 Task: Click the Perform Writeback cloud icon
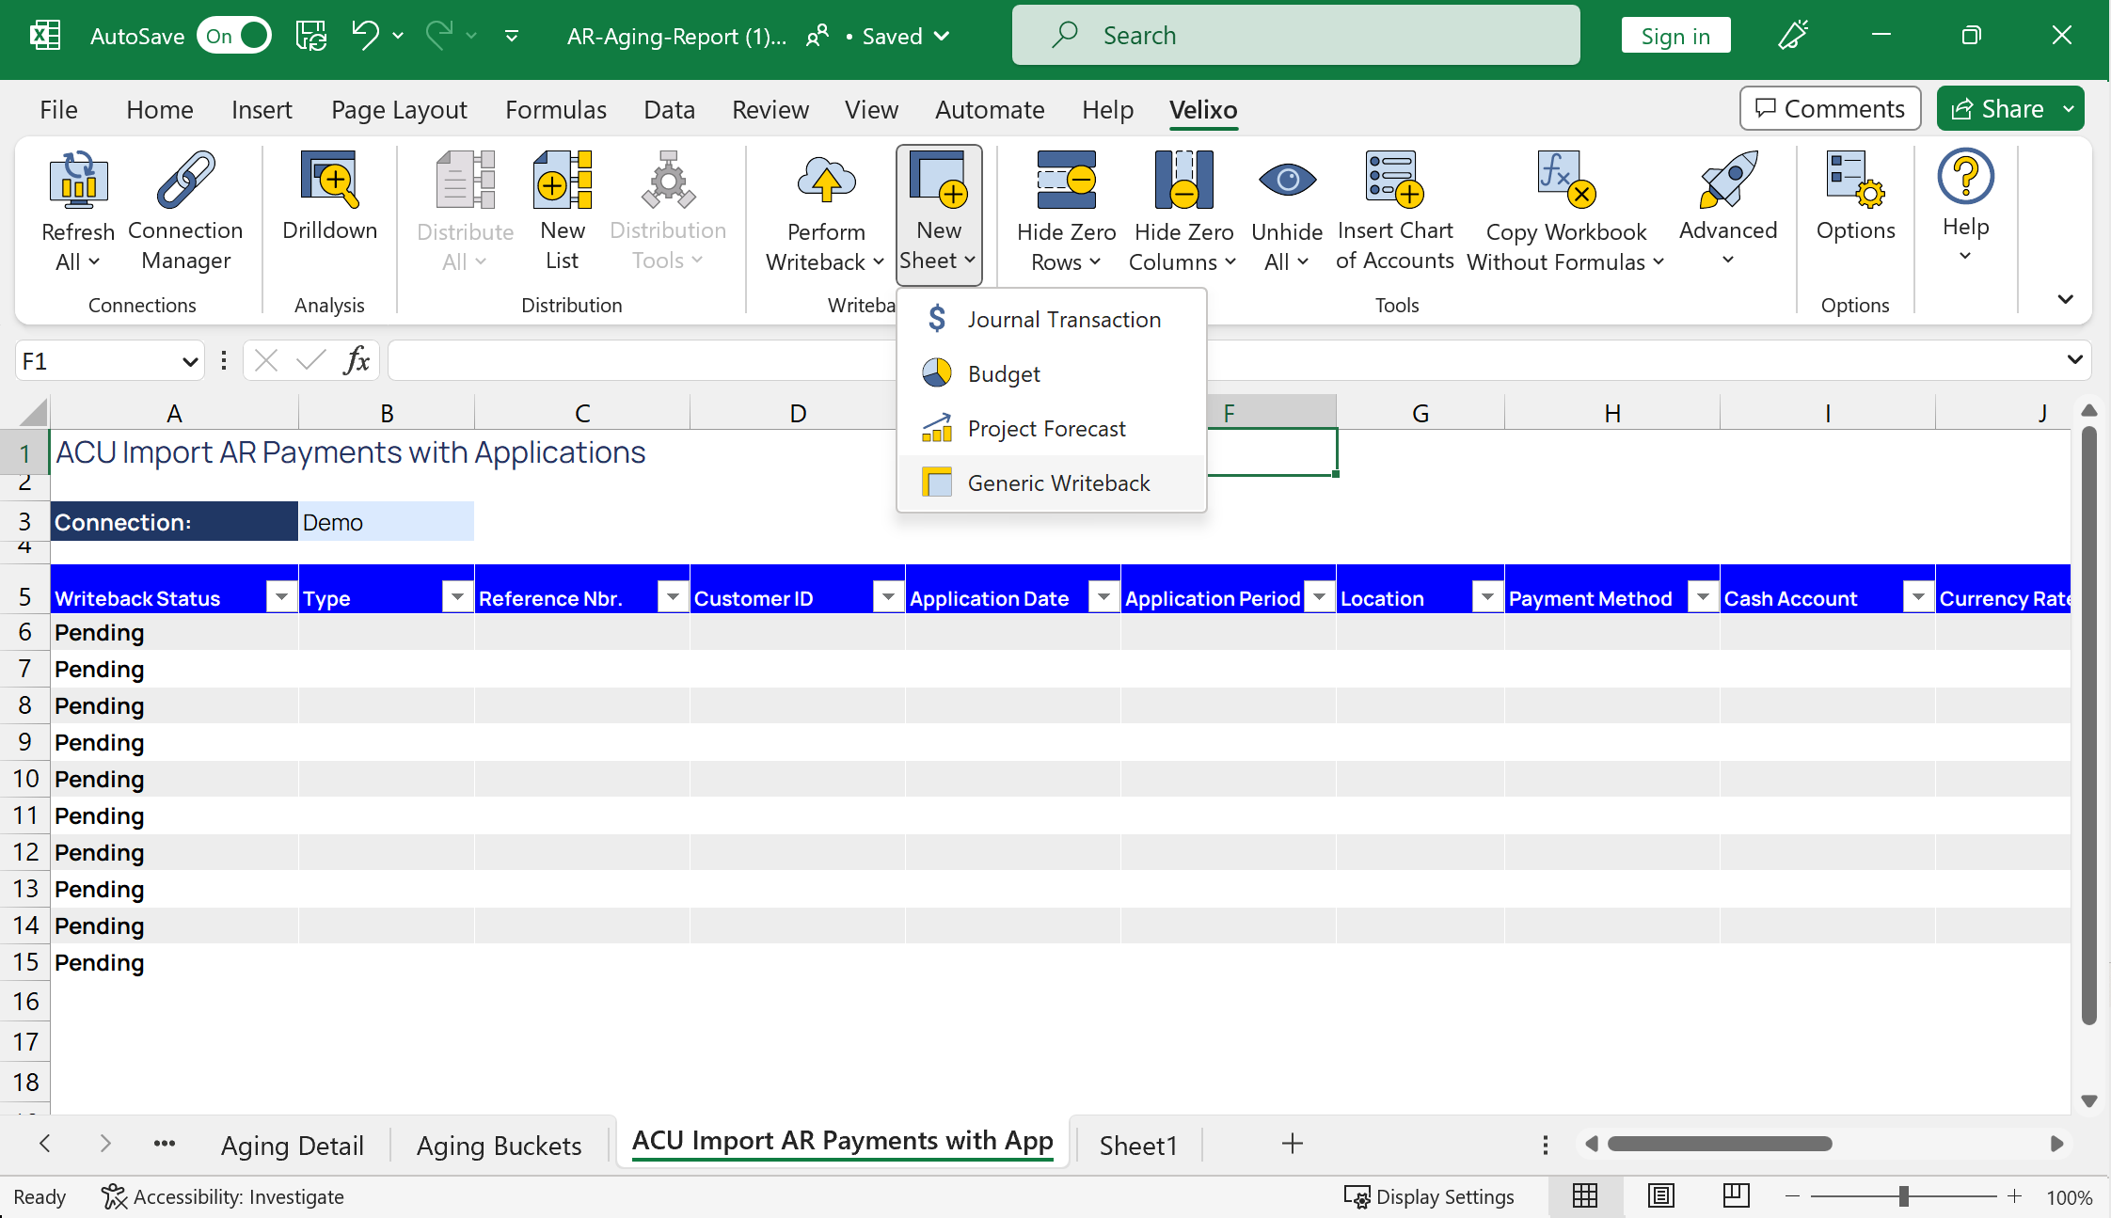coord(826,180)
